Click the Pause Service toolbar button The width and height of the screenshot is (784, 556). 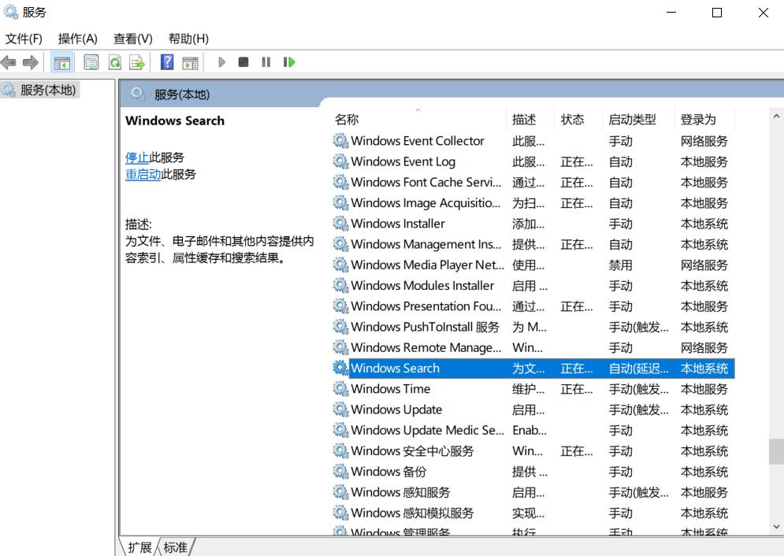click(266, 62)
